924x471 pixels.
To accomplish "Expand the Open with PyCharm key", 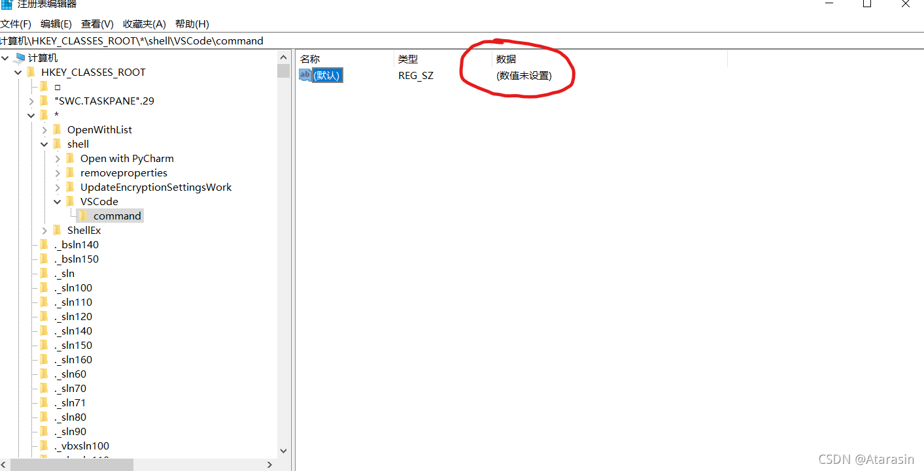I will 58,159.
